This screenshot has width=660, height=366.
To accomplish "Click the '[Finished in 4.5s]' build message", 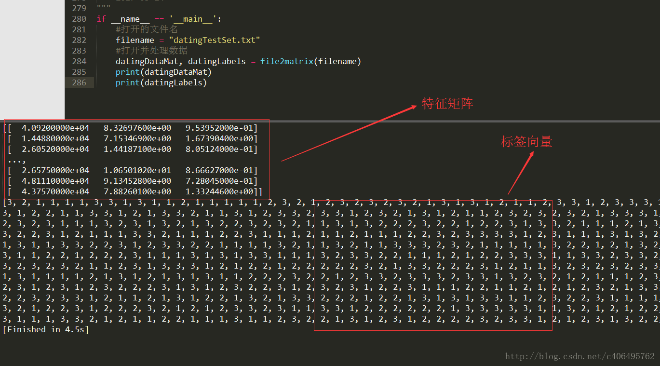I will [x=46, y=329].
